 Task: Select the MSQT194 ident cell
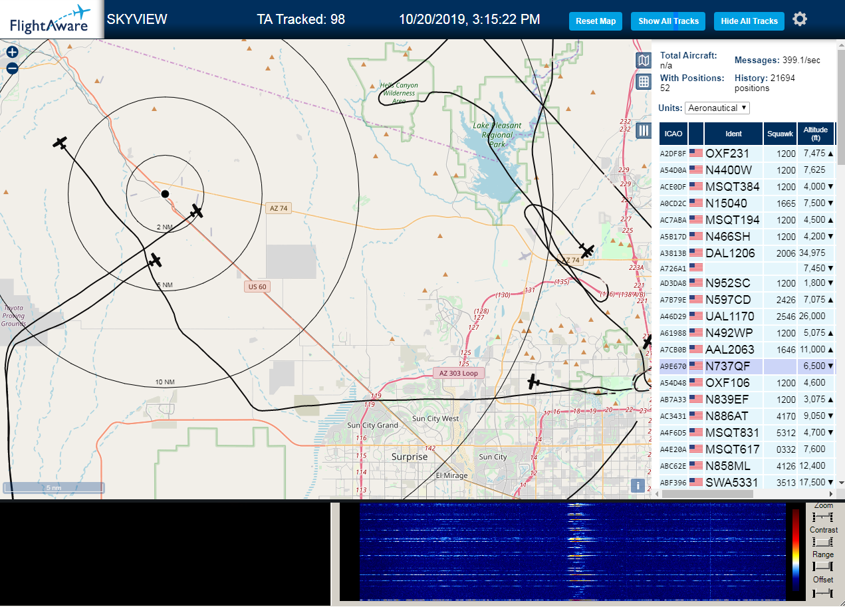point(733,219)
